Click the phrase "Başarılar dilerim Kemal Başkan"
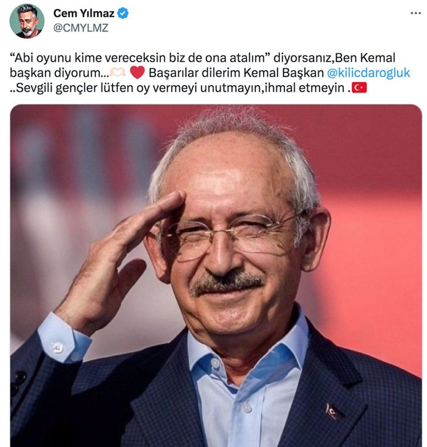The width and height of the screenshot is (427, 447). click(x=236, y=73)
